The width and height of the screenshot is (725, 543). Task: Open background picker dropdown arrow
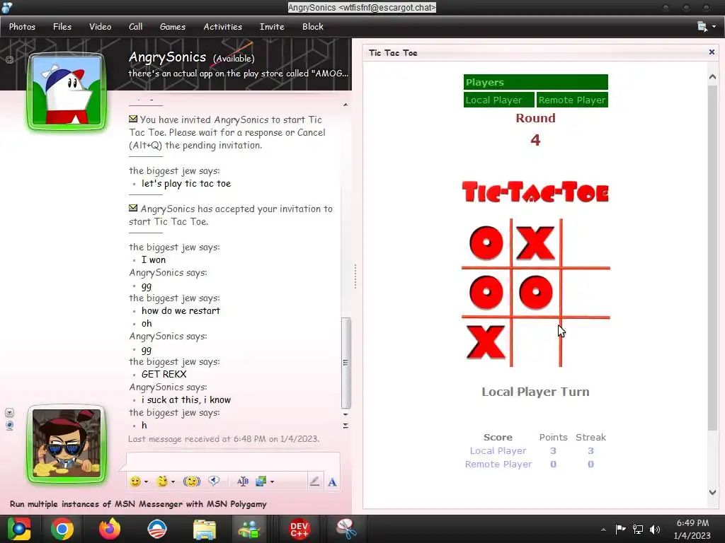[272, 482]
